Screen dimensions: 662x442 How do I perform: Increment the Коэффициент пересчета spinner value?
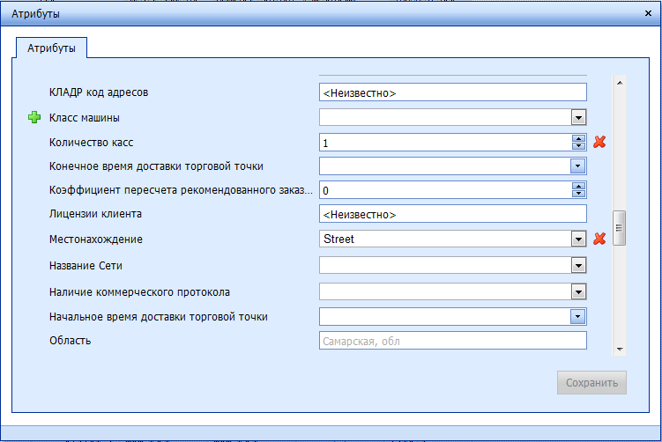[x=578, y=186]
